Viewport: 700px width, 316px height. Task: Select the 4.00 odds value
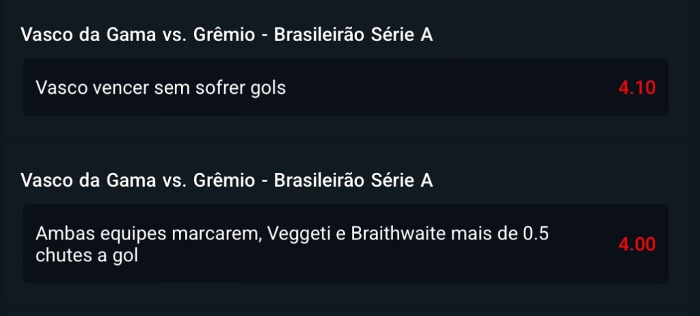[x=637, y=244]
